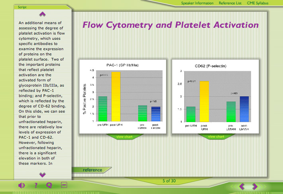The height and width of the screenshot is (194, 283).
Task: Click the script text starting 'An additional means of'
Action: click(42, 93)
